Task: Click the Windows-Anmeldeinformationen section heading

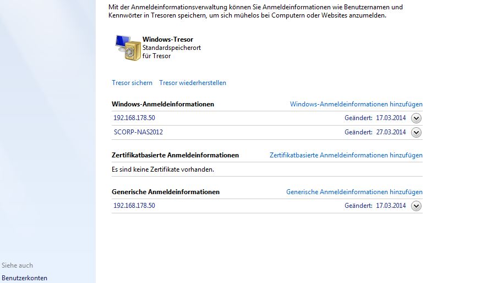Action: pyautogui.click(x=163, y=104)
